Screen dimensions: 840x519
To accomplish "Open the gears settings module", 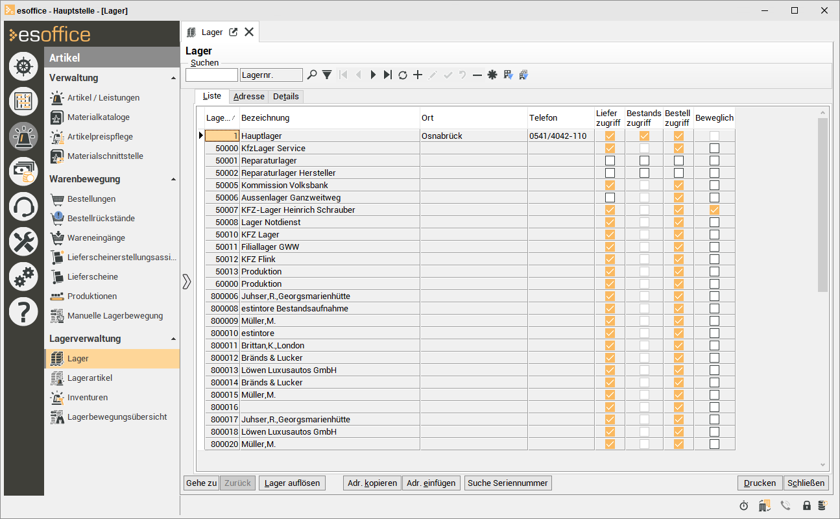I will (x=23, y=277).
